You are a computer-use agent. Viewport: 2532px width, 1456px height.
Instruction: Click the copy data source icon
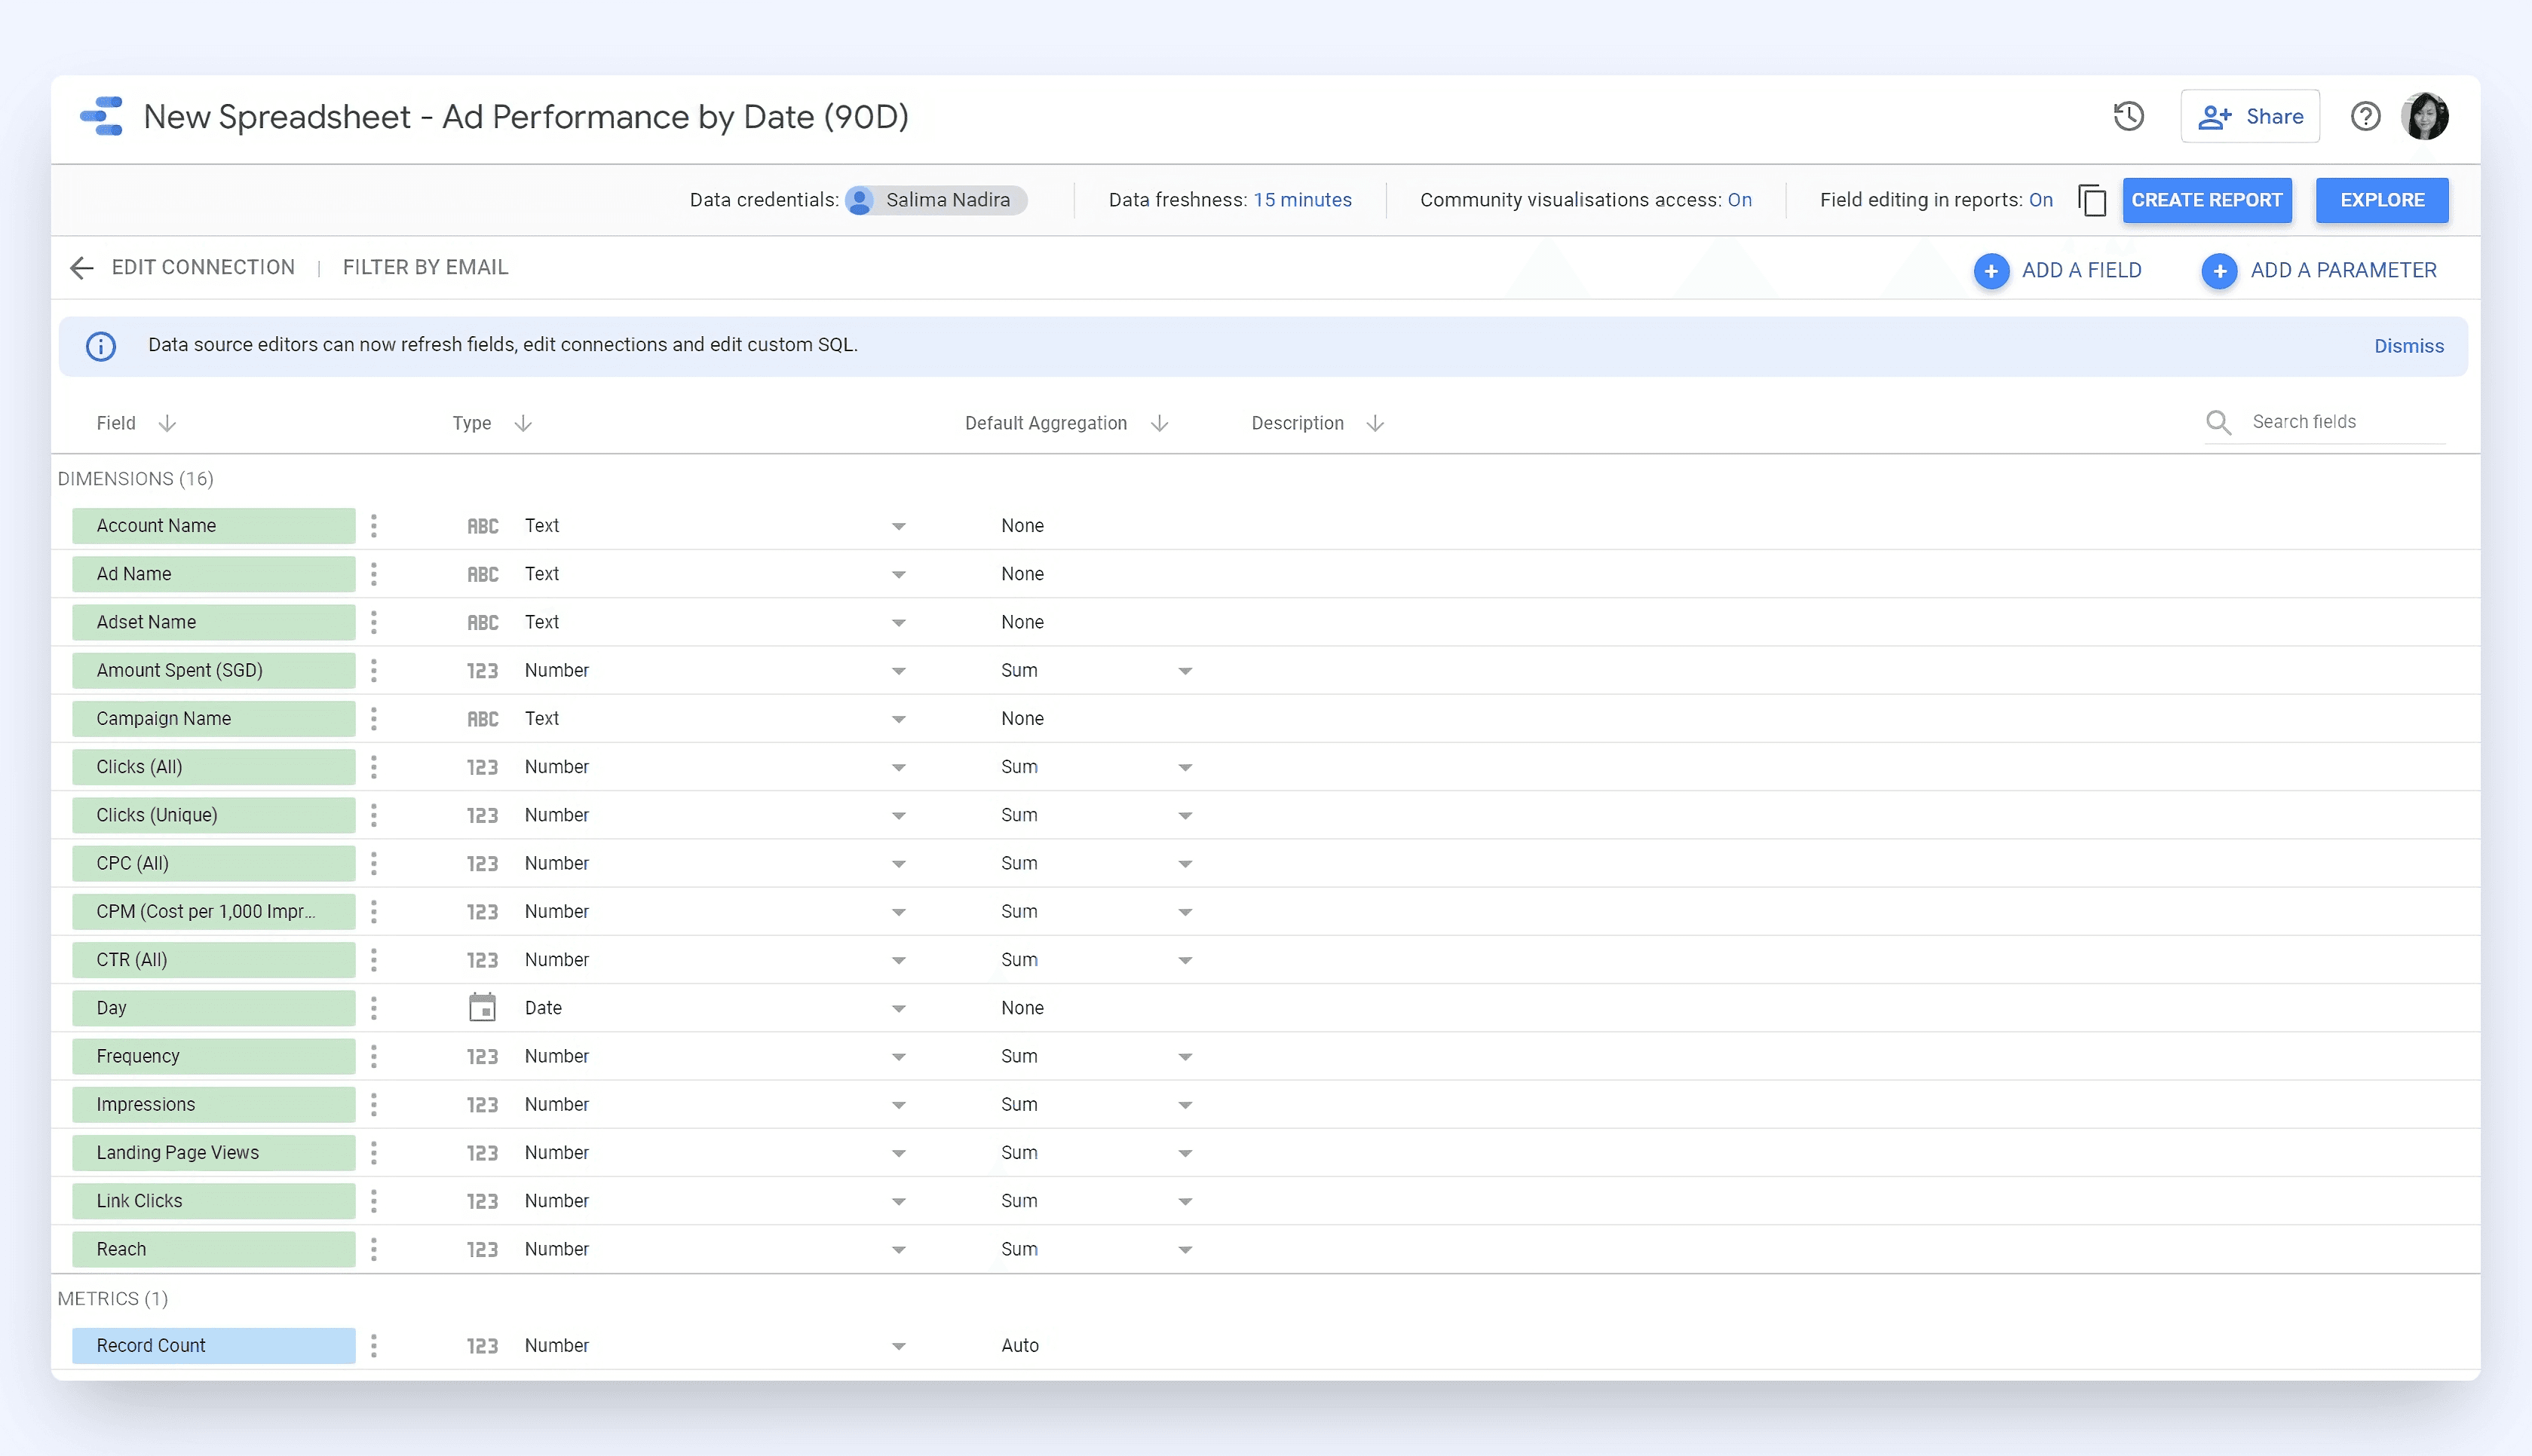(2092, 200)
